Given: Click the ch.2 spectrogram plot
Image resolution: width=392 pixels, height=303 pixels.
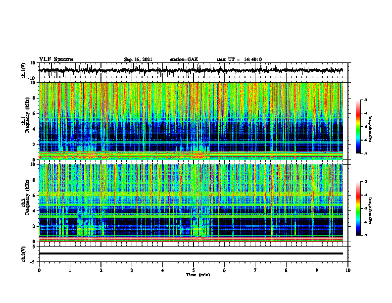Looking at the screenshot, I should (191, 203).
